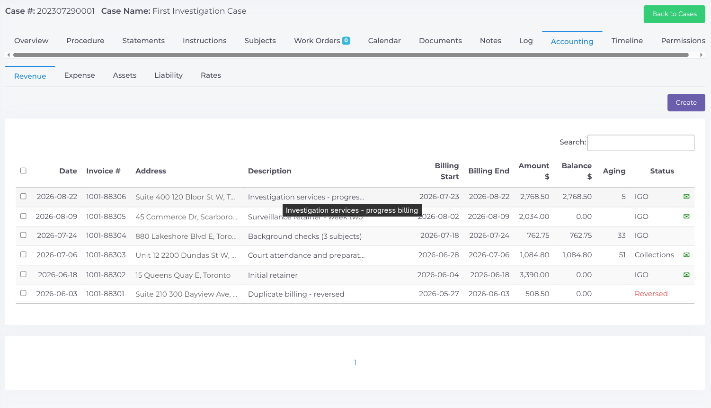Click the Search input field
The image size is (711, 408).
coord(641,143)
